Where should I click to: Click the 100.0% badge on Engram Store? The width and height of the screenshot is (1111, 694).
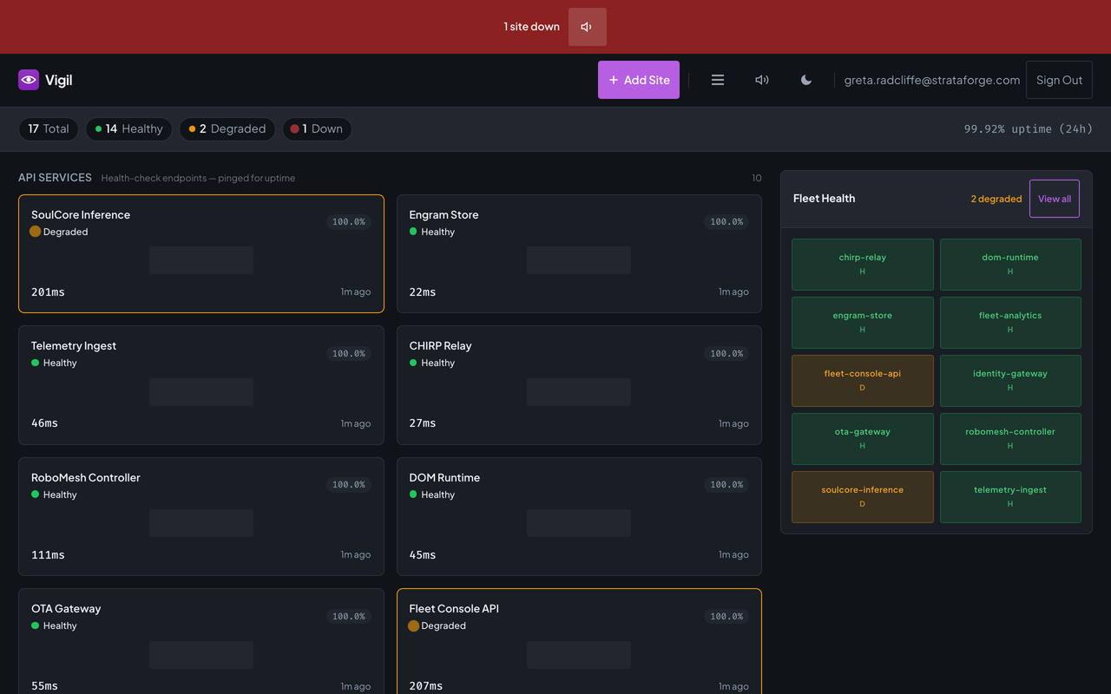point(726,222)
